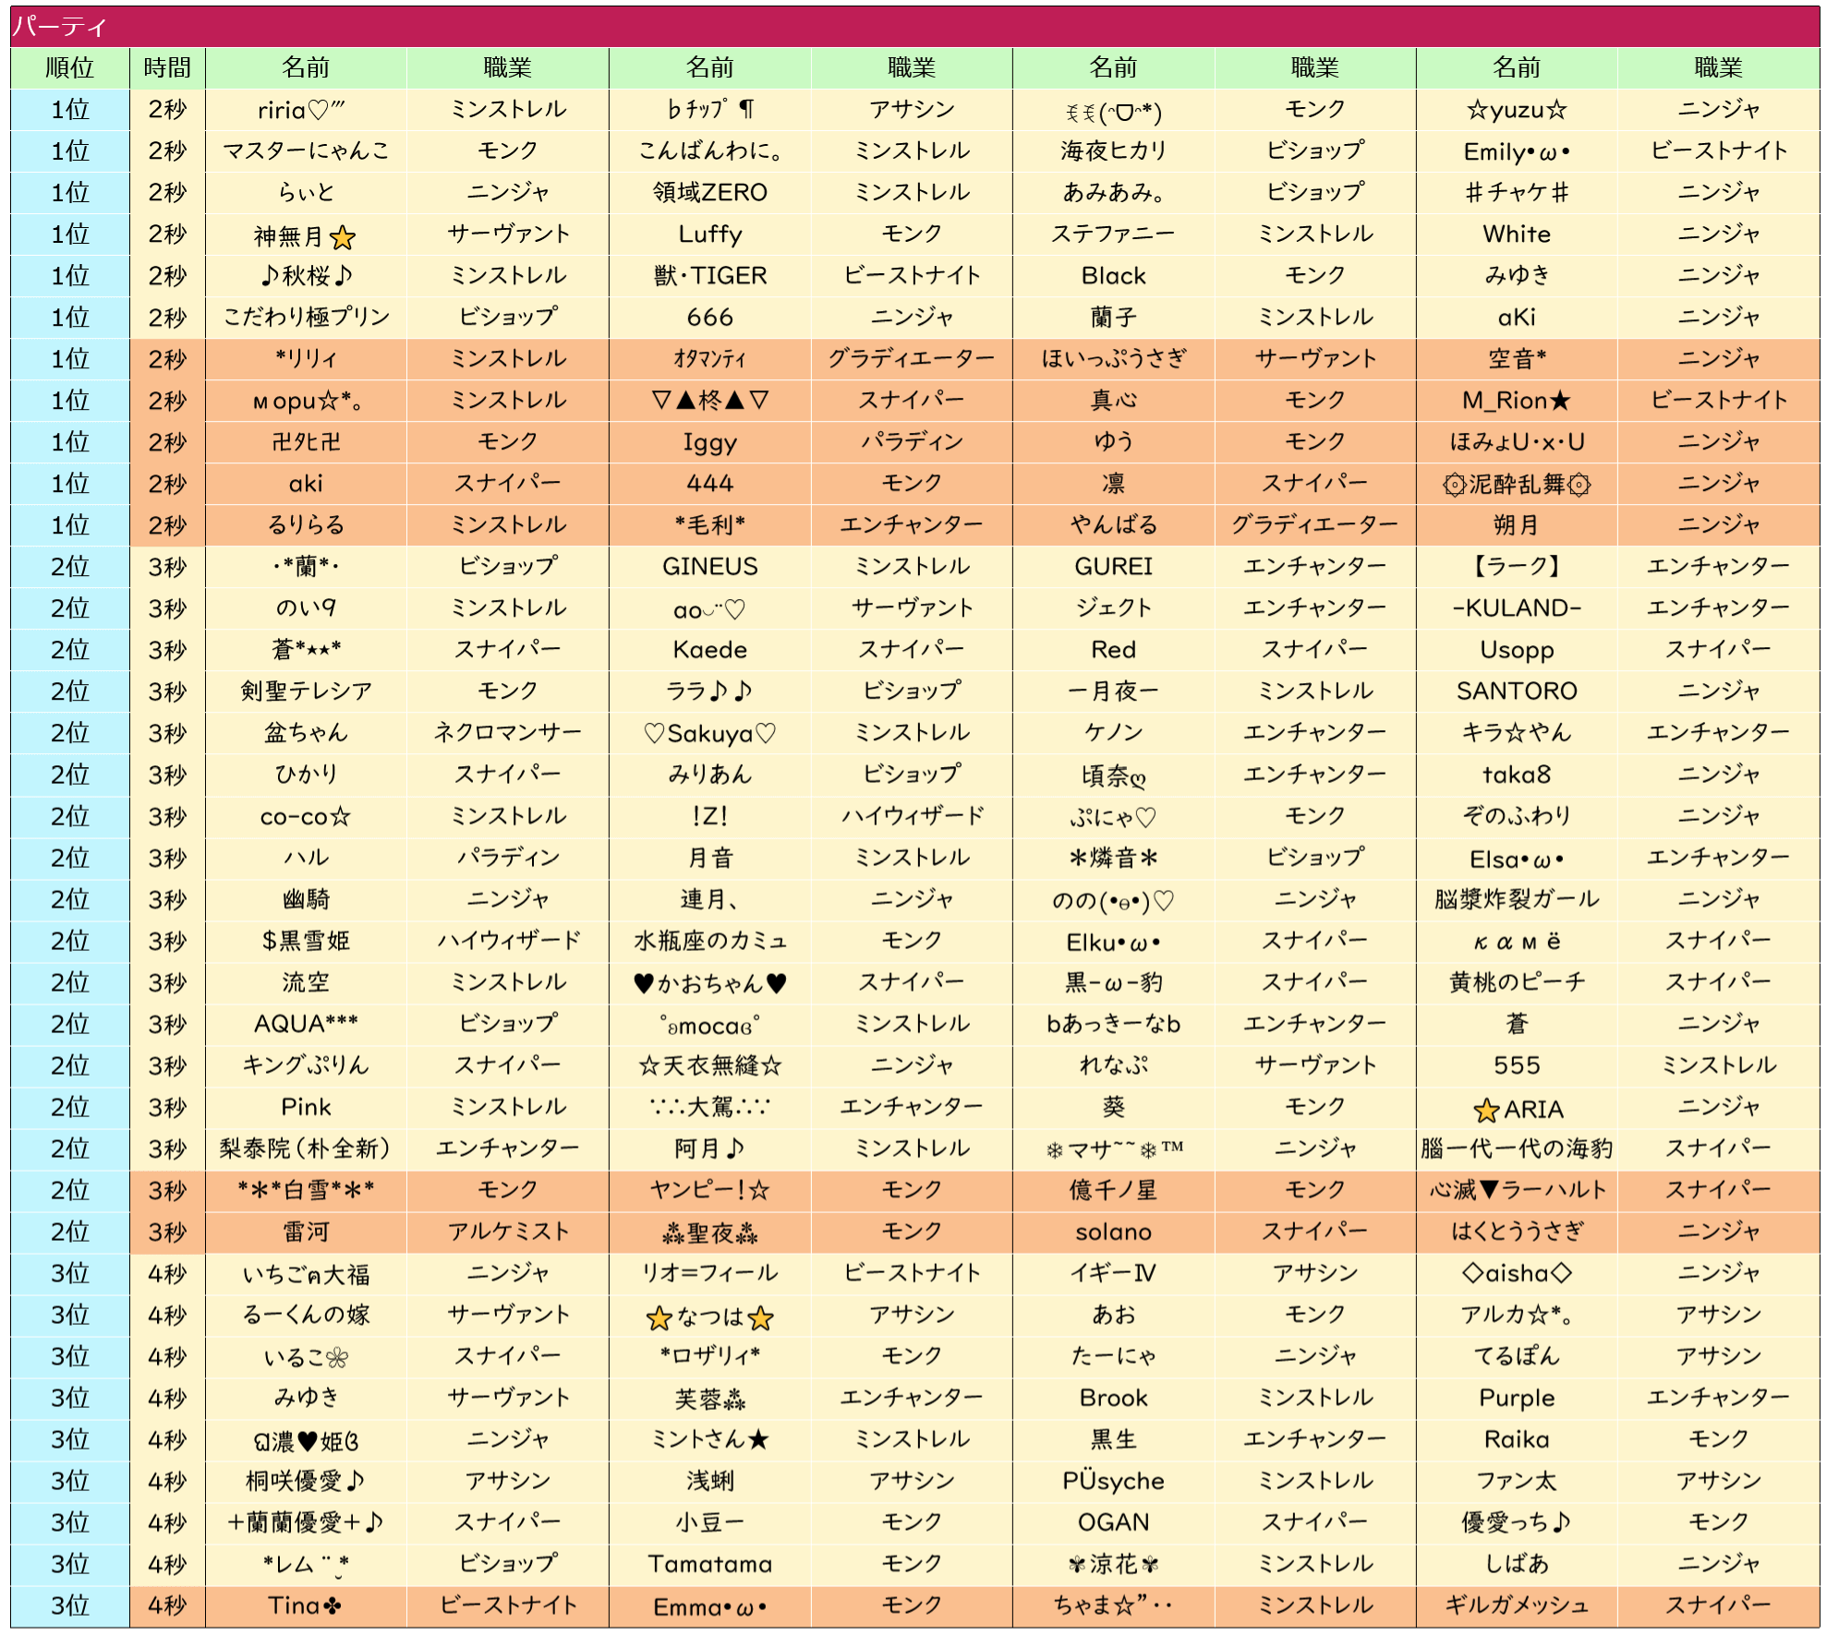Image resolution: width=1827 pixels, height=1635 pixels.
Task: Click the star icon next to 神無月
Action: (343, 238)
